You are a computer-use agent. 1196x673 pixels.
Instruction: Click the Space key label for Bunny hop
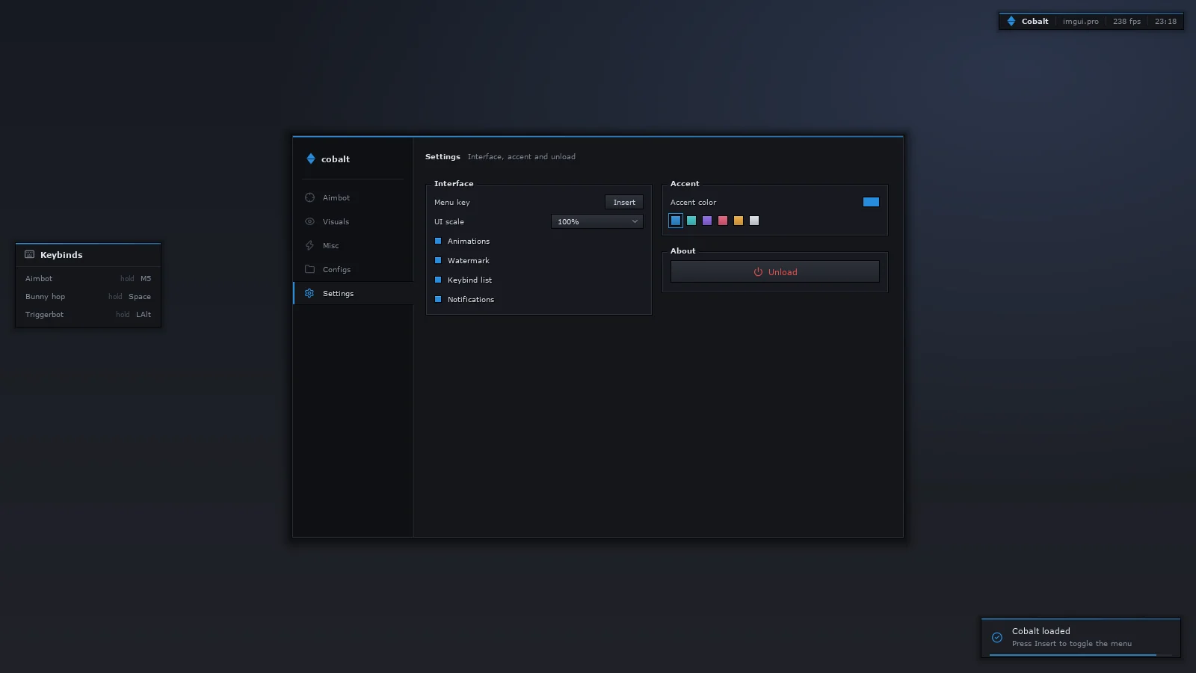click(140, 297)
